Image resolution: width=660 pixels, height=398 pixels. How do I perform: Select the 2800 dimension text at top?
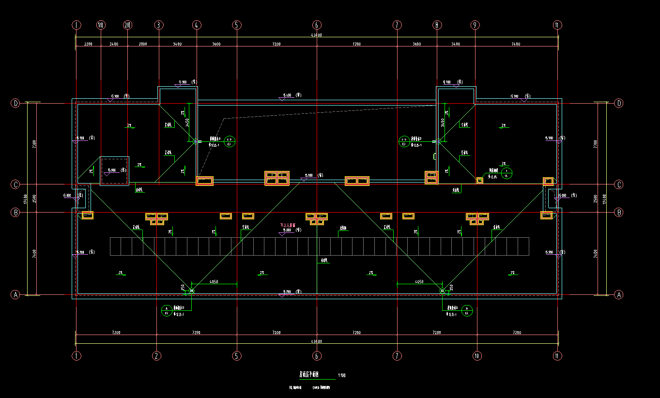point(143,44)
